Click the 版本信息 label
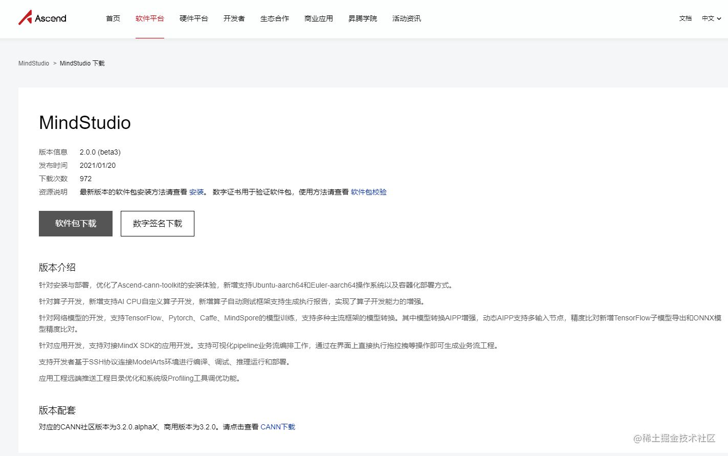This screenshot has width=728, height=456. pyautogui.click(x=53, y=152)
